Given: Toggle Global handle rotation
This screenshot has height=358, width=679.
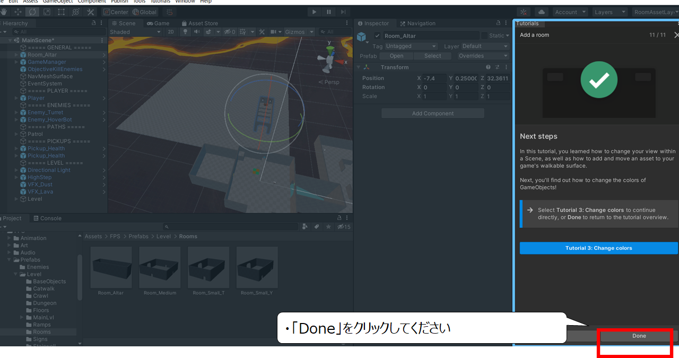Looking at the screenshot, I should (x=145, y=12).
